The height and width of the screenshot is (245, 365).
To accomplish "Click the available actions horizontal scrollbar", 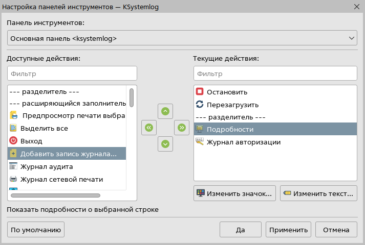I will 55,195.
